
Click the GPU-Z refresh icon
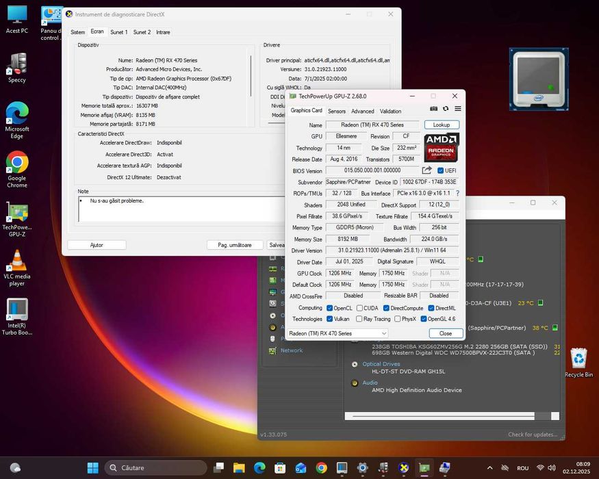(446, 109)
